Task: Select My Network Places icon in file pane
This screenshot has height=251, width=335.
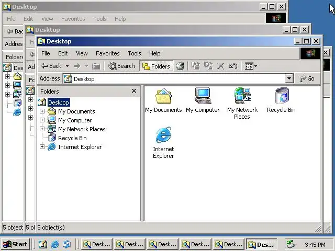Action: pos(242,104)
